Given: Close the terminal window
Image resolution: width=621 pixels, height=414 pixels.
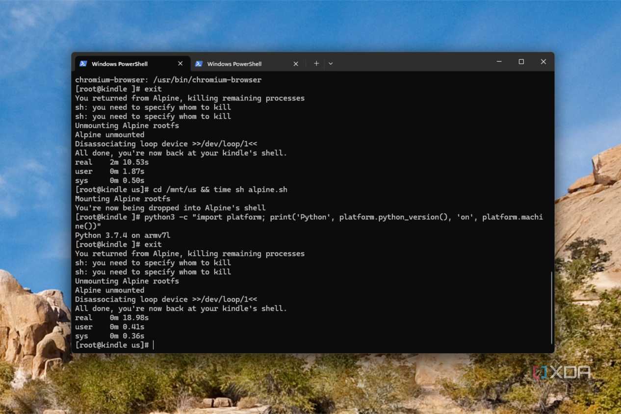Looking at the screenshot, I should [543, 62].
